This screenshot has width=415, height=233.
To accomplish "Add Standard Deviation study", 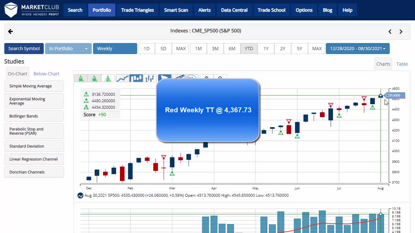I will pos(34,146).
